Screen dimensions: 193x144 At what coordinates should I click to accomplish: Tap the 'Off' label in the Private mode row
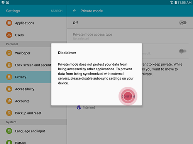click(75, 23)
